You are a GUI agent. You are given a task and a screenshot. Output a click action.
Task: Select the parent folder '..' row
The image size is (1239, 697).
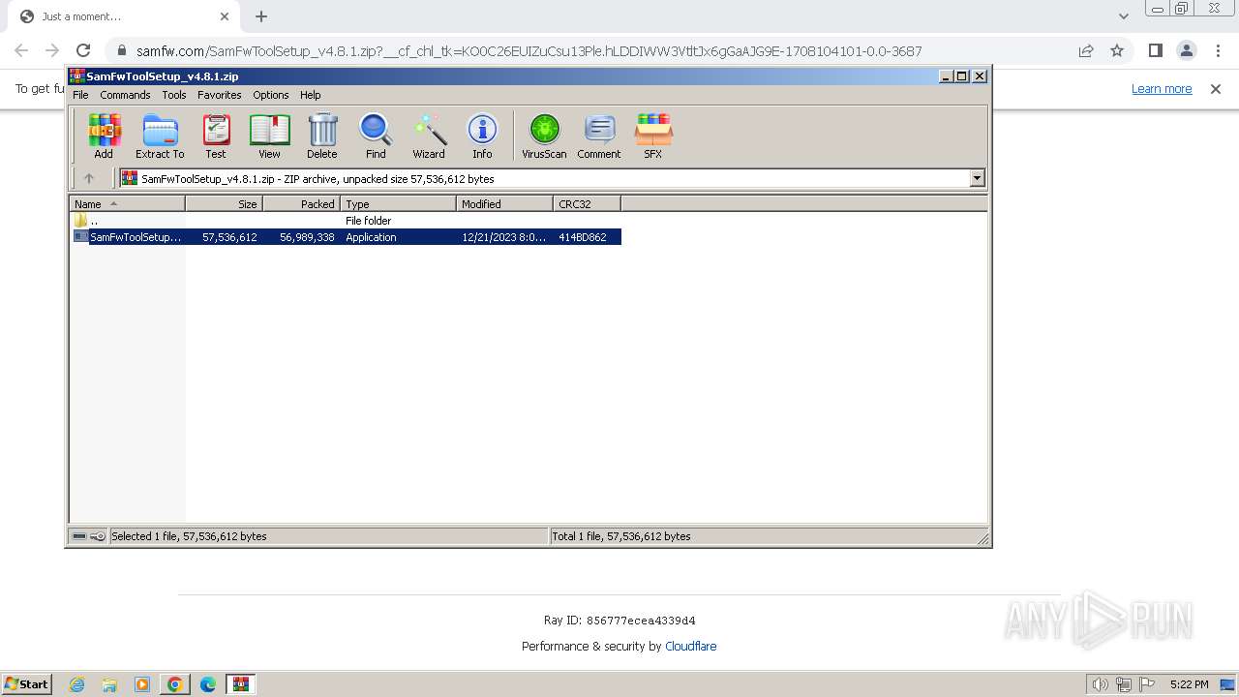pyautogui.click(x=346, y=221)
